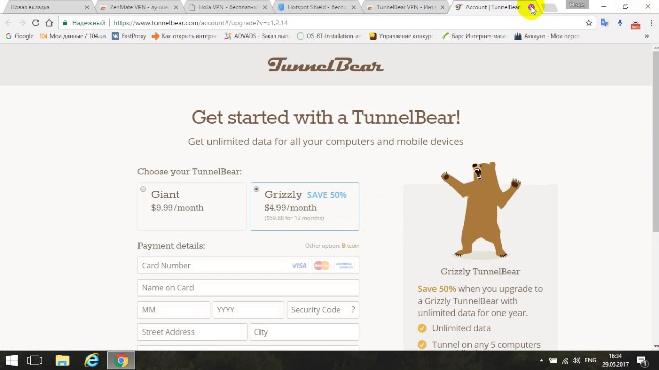
Task: Close the Hola VPN tab
Action: (x=265, y=7)
